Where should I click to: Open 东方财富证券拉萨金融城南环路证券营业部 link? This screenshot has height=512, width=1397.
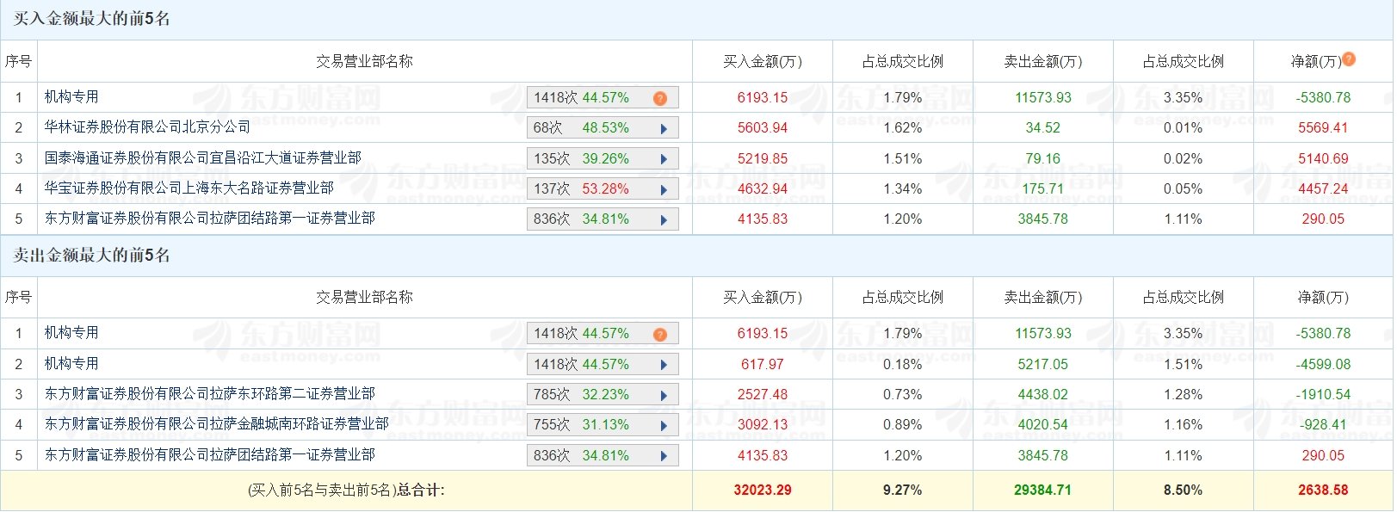pos(217,423)
